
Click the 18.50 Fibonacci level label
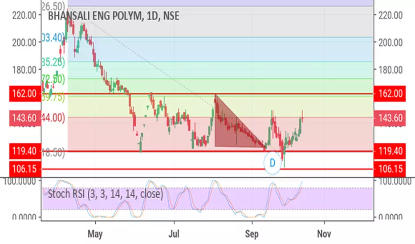53,153
